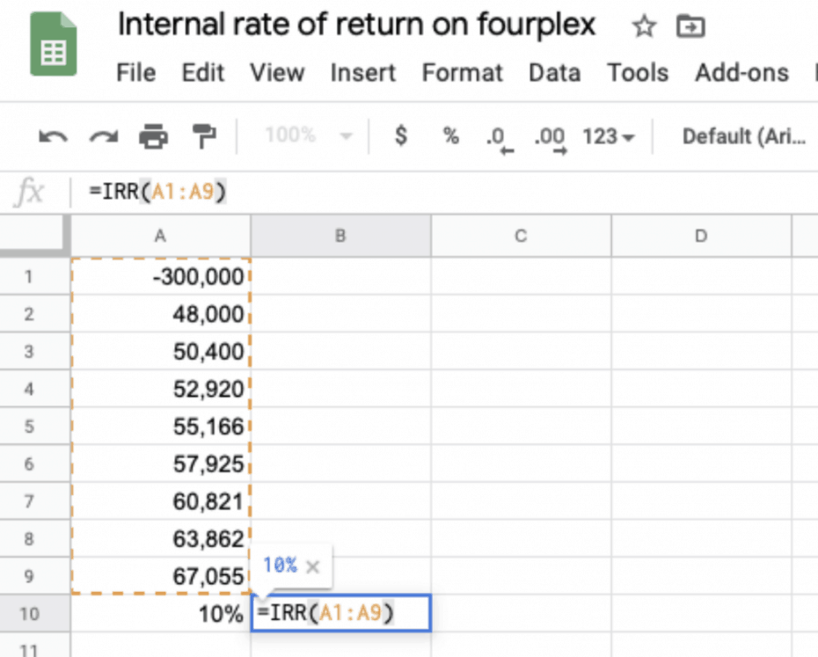Select cell containing 63,862
818x657 pixels.
161,538
